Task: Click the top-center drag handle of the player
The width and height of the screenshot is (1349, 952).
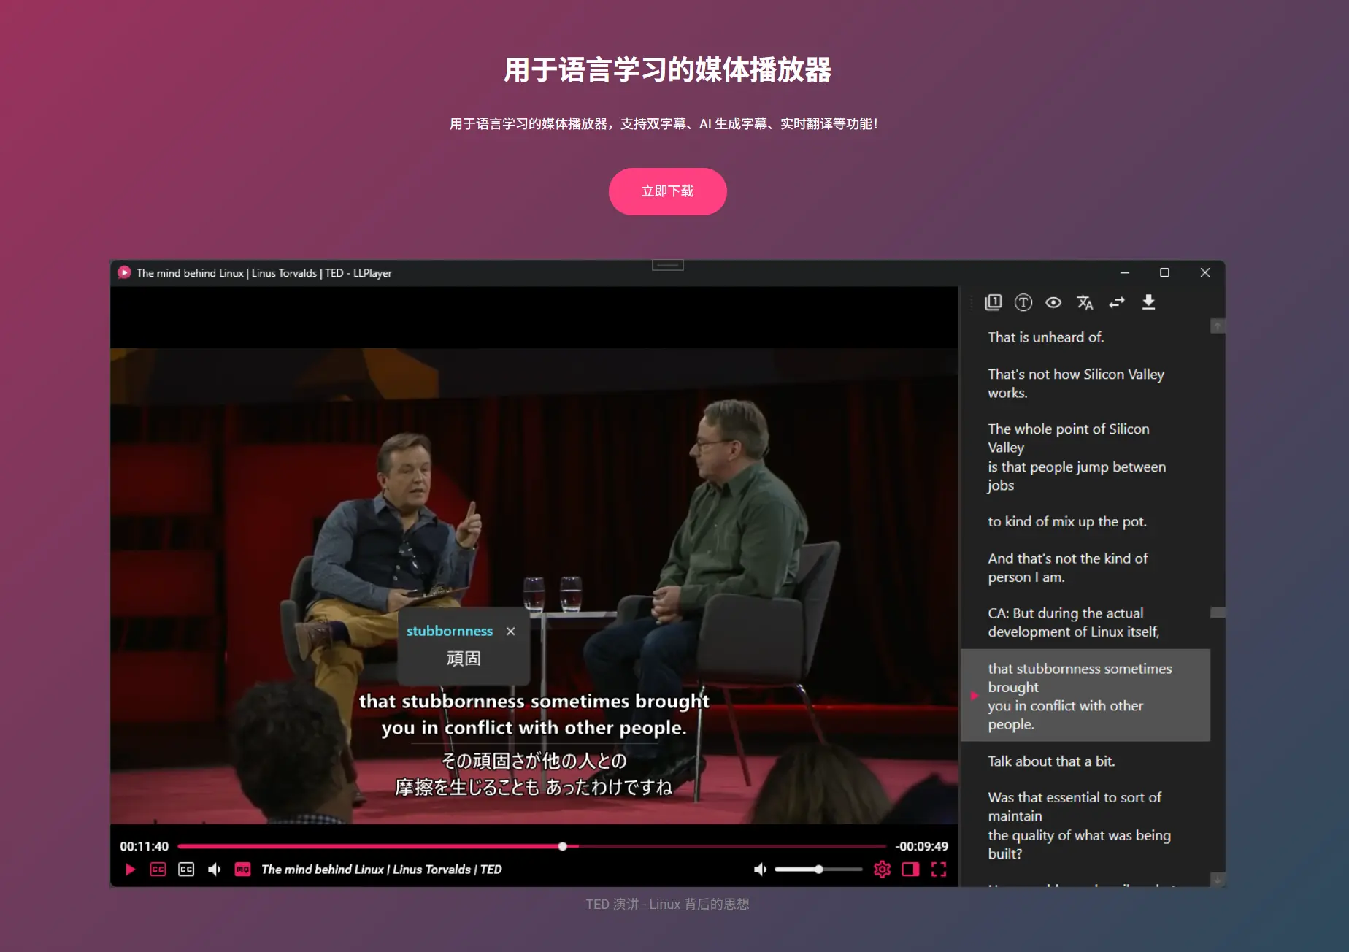Action: pos(667,265)
